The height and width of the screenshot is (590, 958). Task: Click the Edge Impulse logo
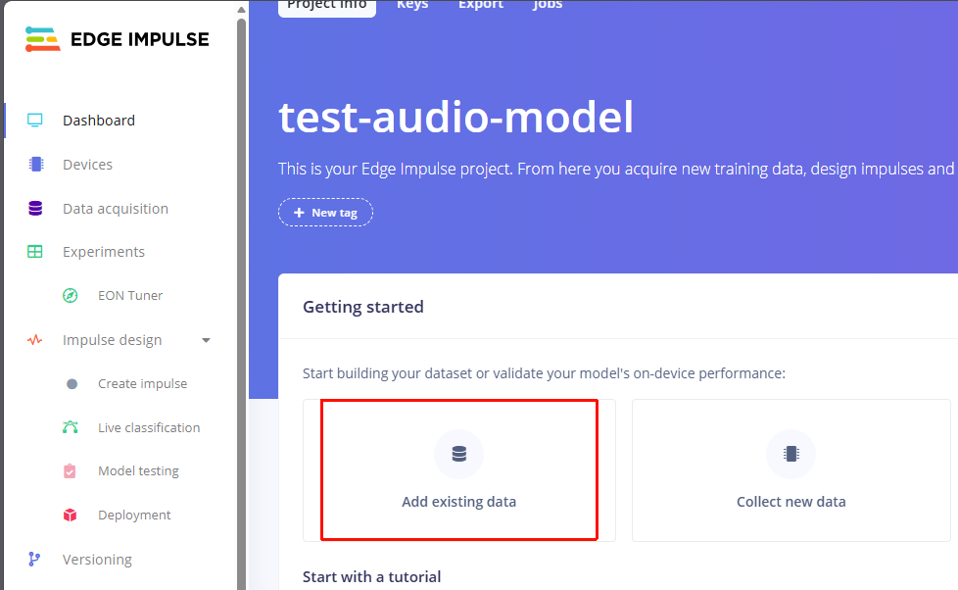pyautogui.click(x=118, y=39)
